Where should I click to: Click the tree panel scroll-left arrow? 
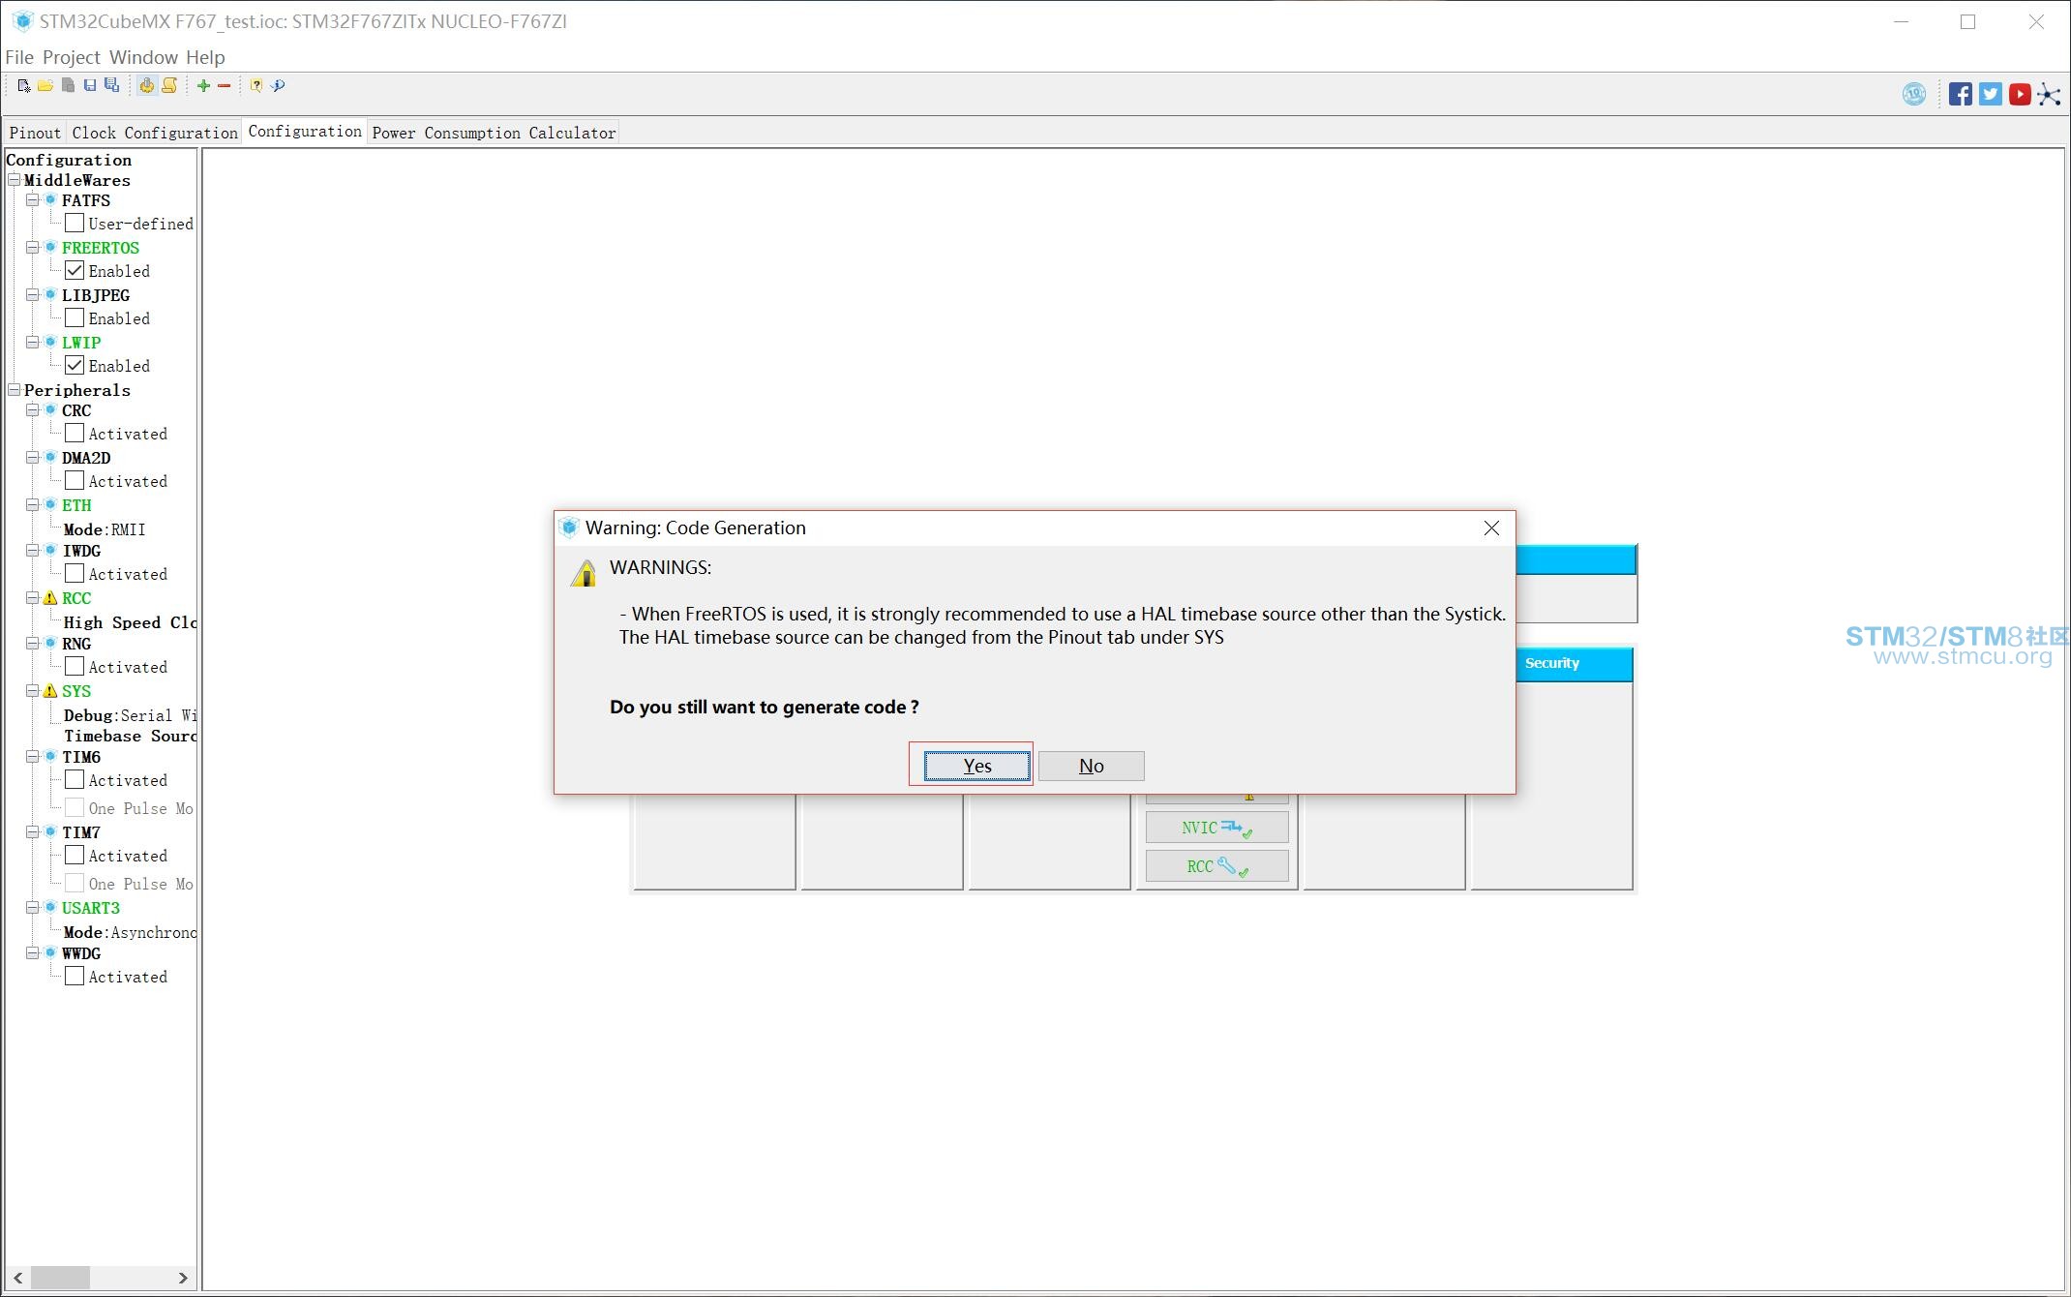(x=18, y=1278)
